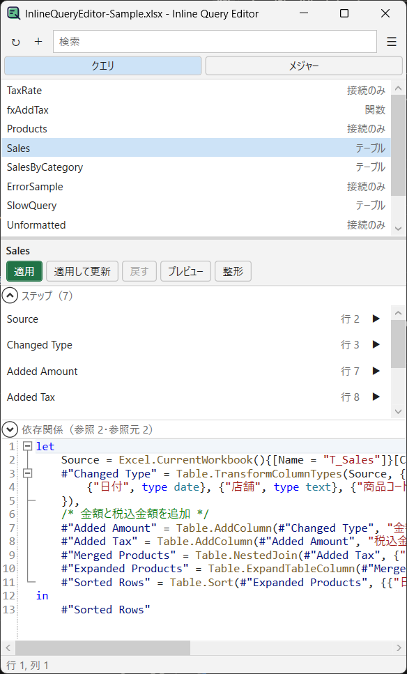Viewport: 407px width, 674px height.
Task: Click the code editor horizontal scrollbar left arrow
Action: click(8, 648)
